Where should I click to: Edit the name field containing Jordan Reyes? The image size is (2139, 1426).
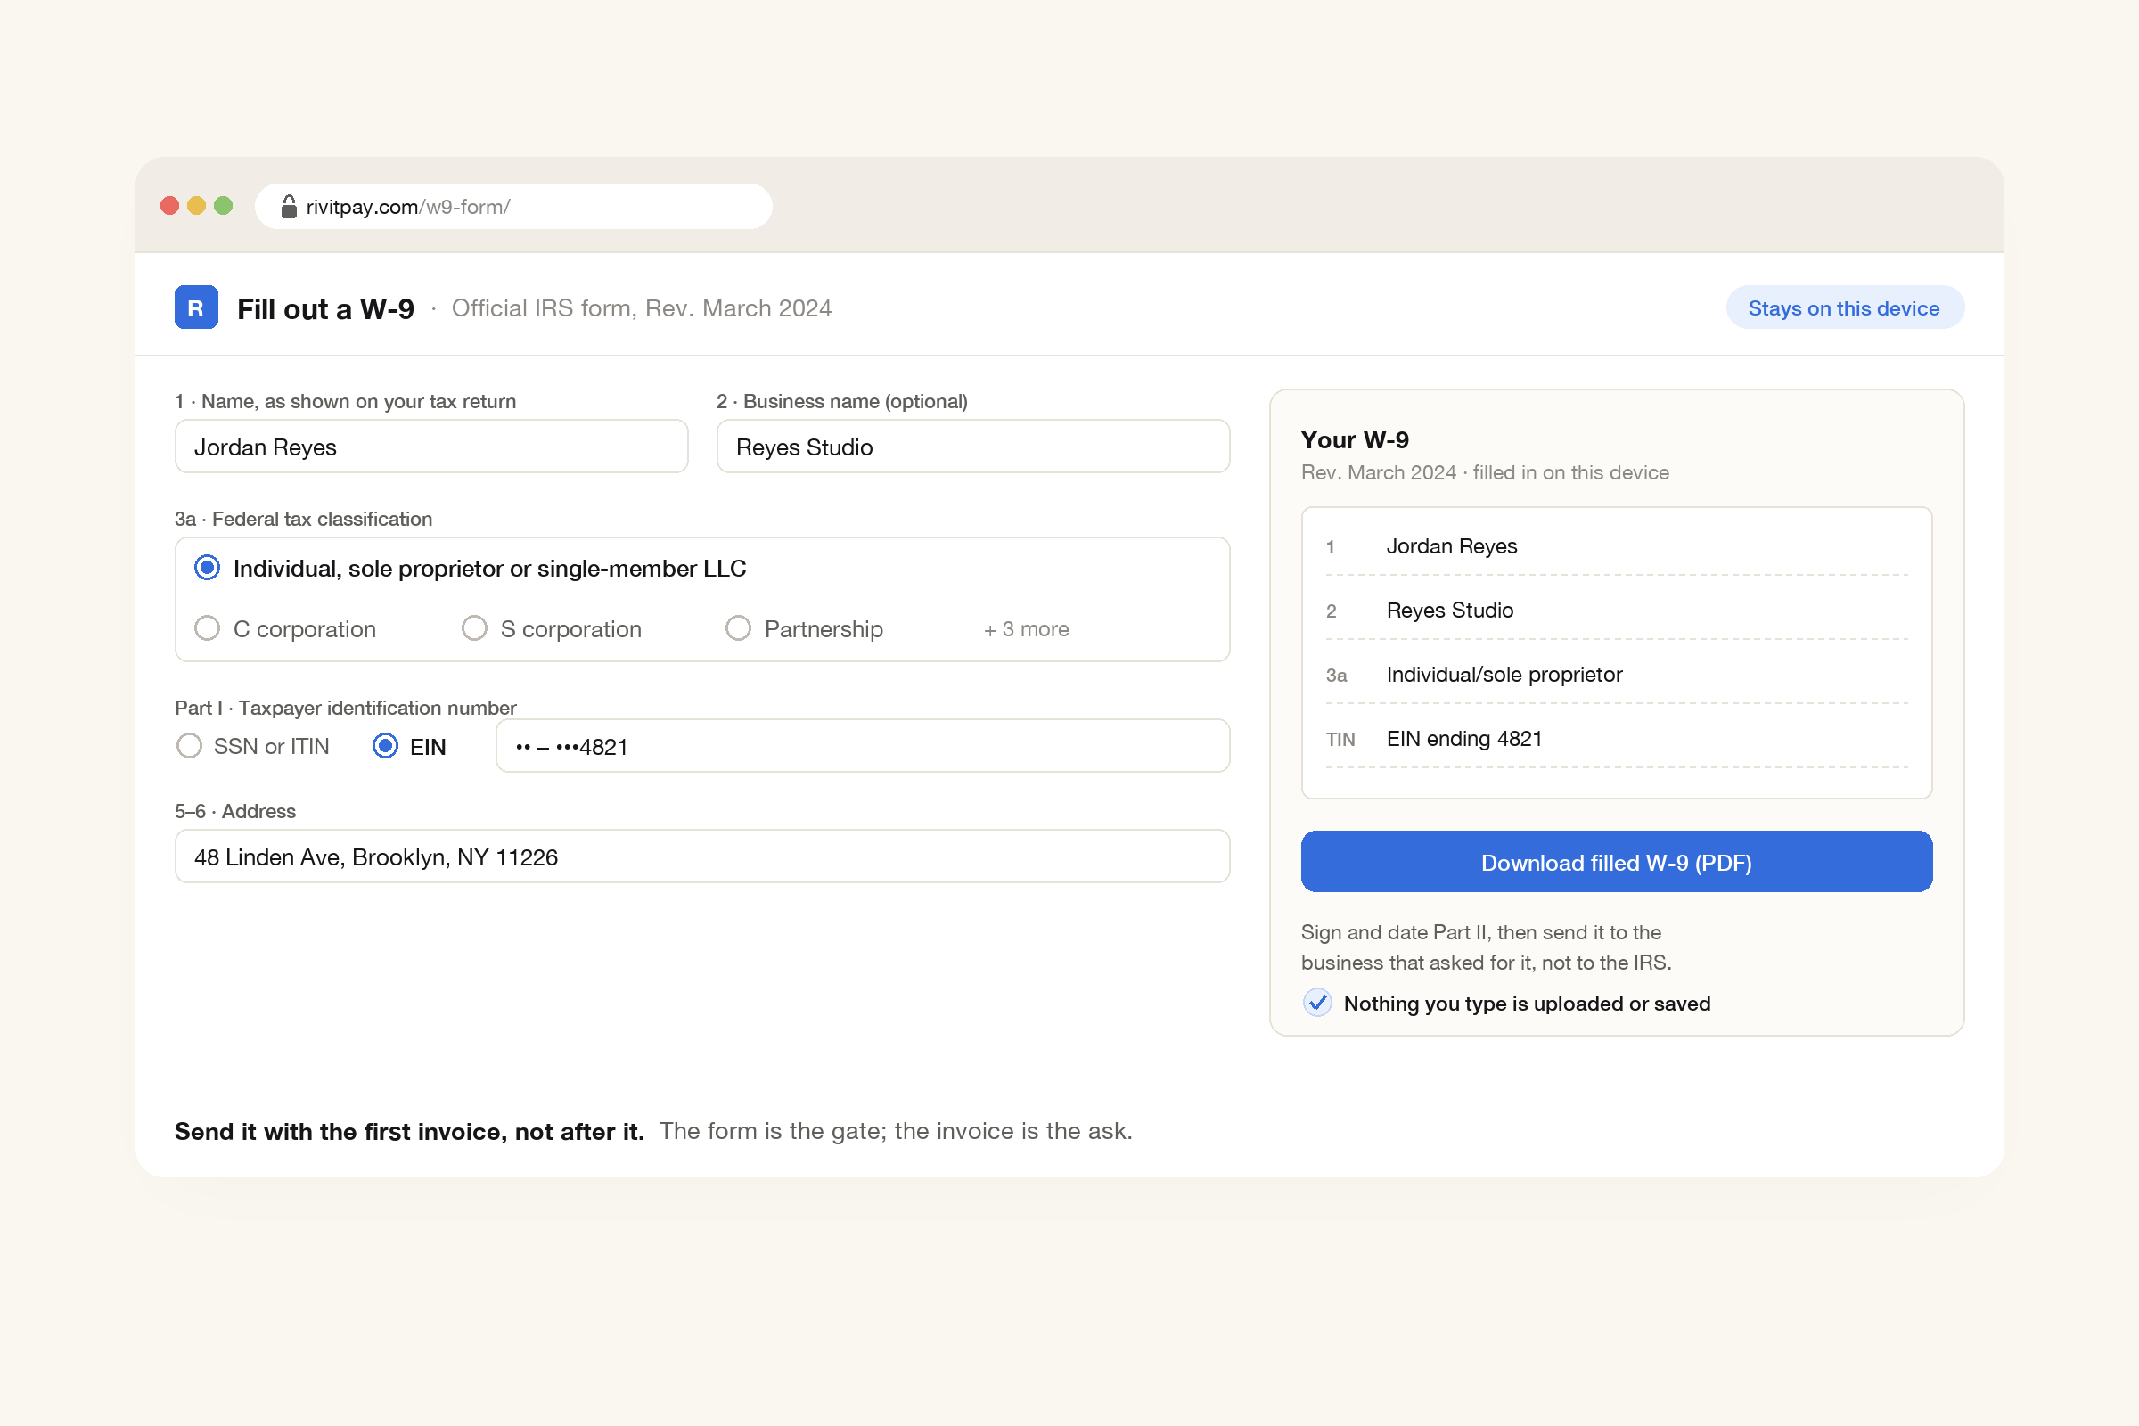coord(431,447)
